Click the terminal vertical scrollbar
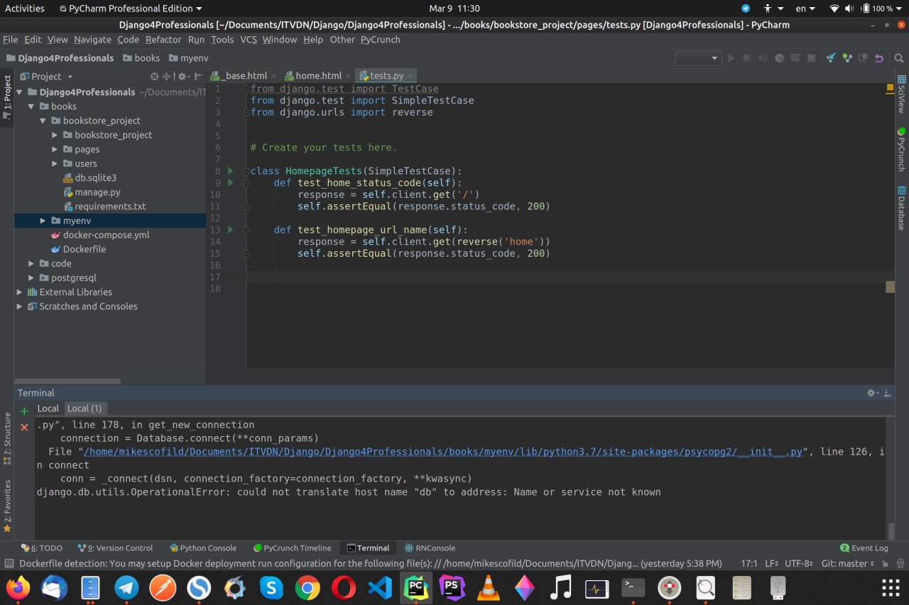909x605 pixels. point(891,530)
